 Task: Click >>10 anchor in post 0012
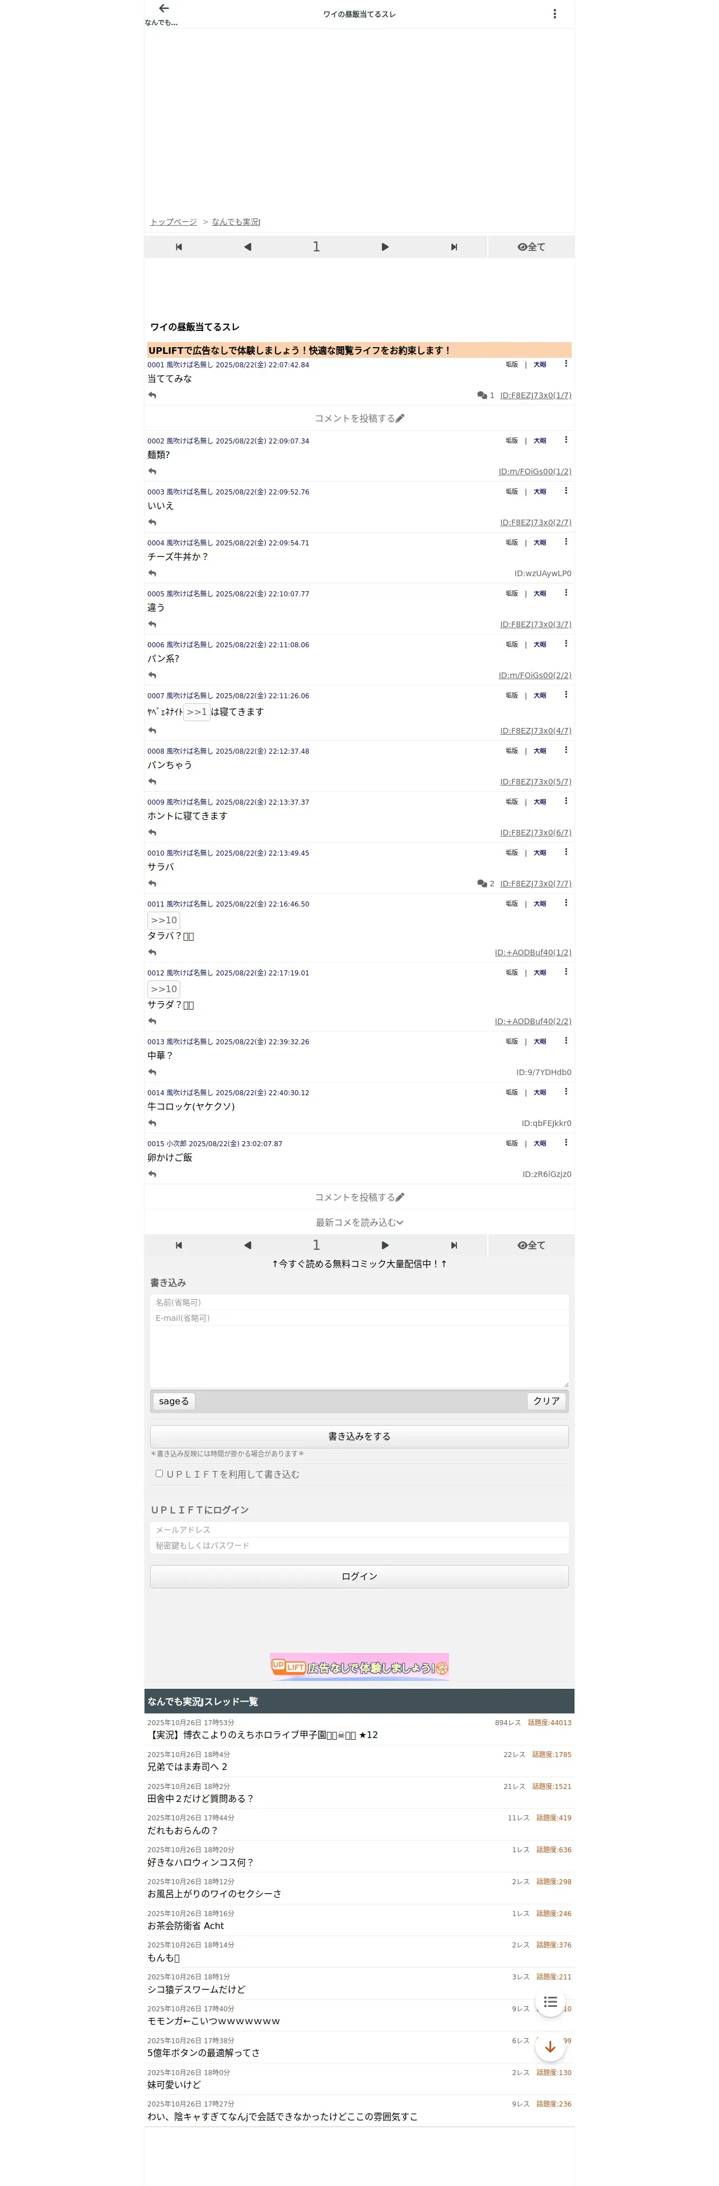click(x=164, y=989)
